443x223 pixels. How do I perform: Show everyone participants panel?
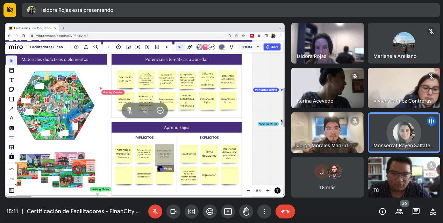[399, 211]
